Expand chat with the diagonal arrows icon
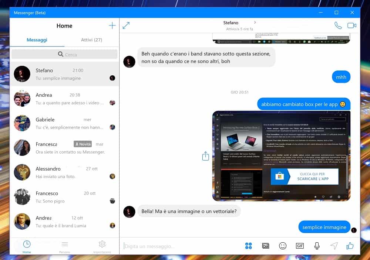The width and height of the screenshot is (370, 260). (x=126, y=25)
